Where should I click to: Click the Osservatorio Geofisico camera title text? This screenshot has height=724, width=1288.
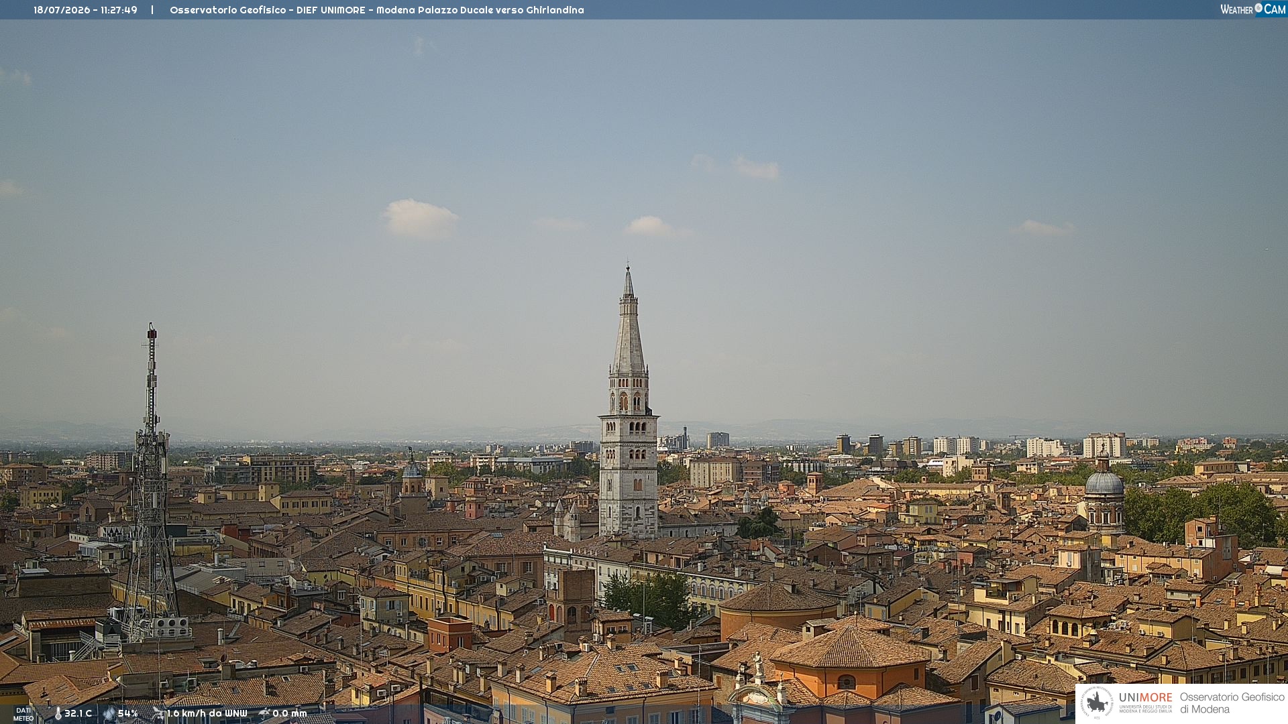(376, 10)
